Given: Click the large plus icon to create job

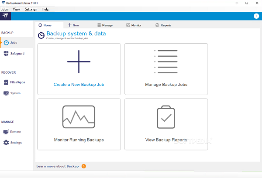Looking at the screenshot, I should pos(79,62).
